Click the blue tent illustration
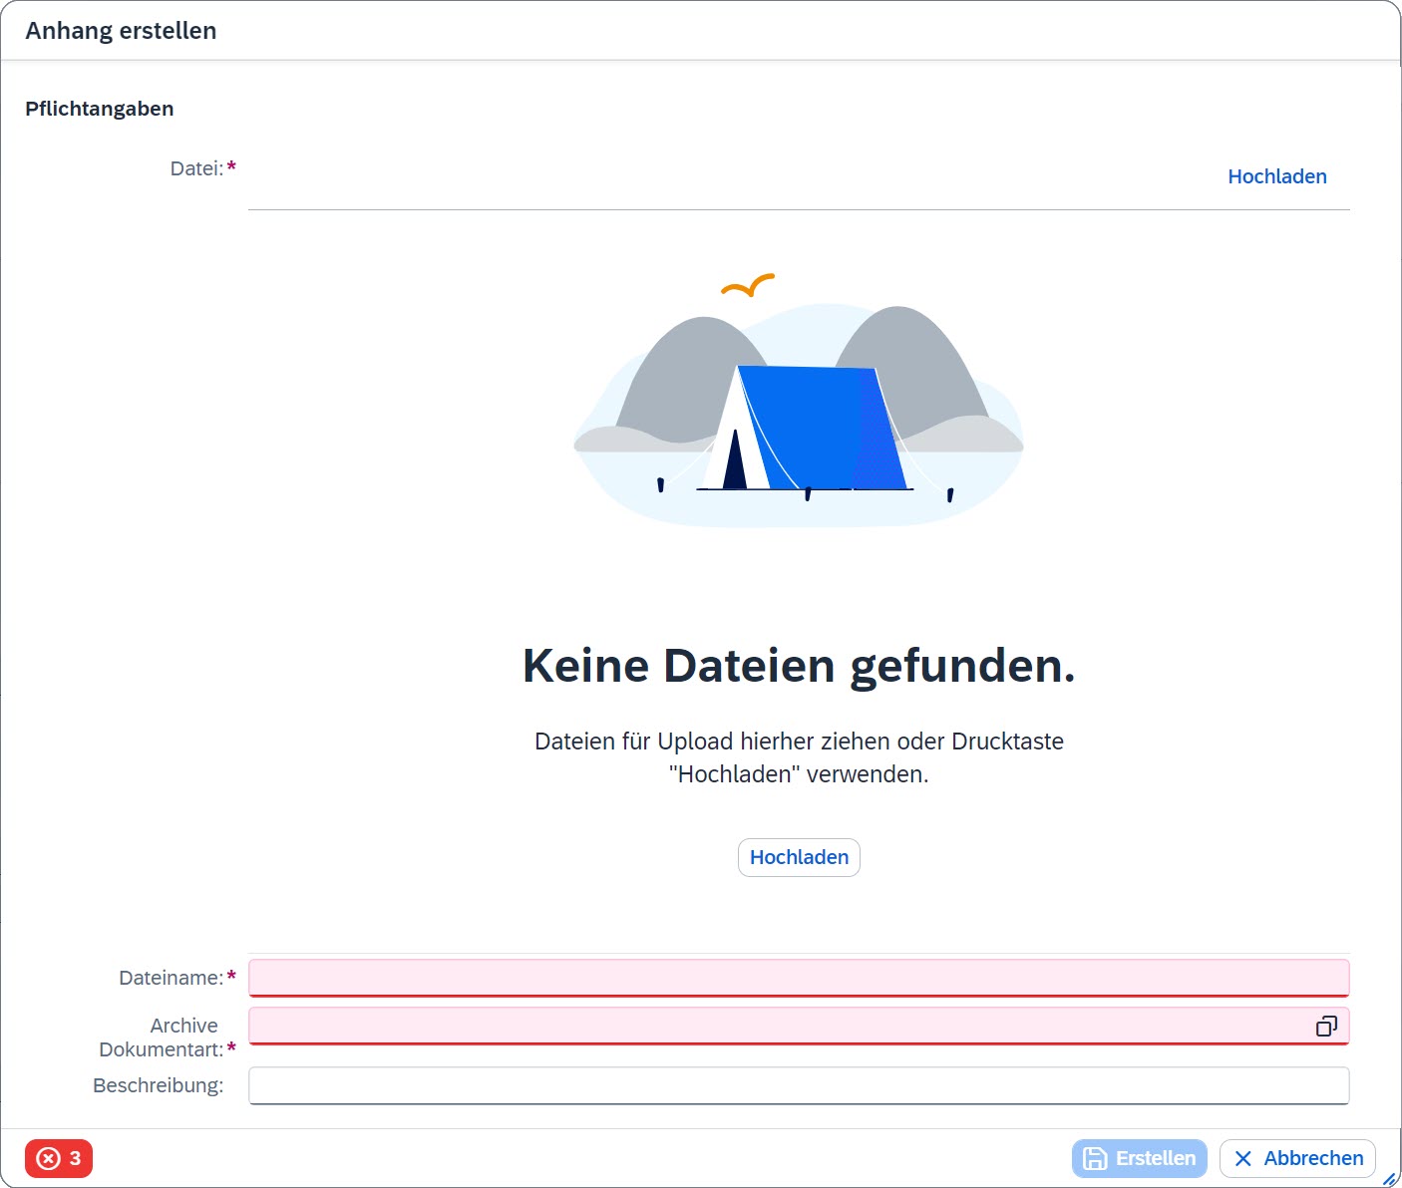This screenshot has width=1402, height=1188. (808, 429)
